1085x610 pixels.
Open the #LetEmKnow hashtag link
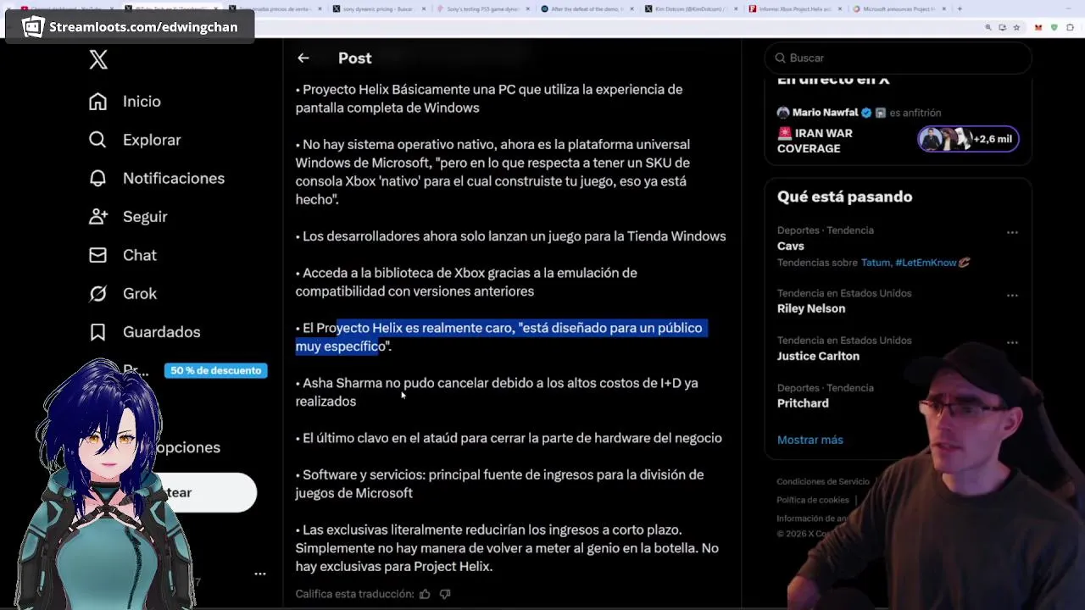point(926,263)
